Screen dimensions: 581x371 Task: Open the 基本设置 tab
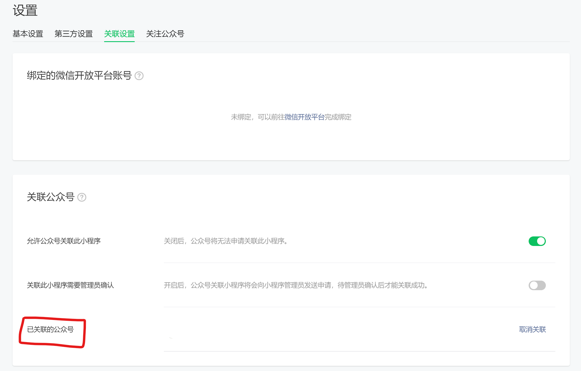click(x=28, y=34)
